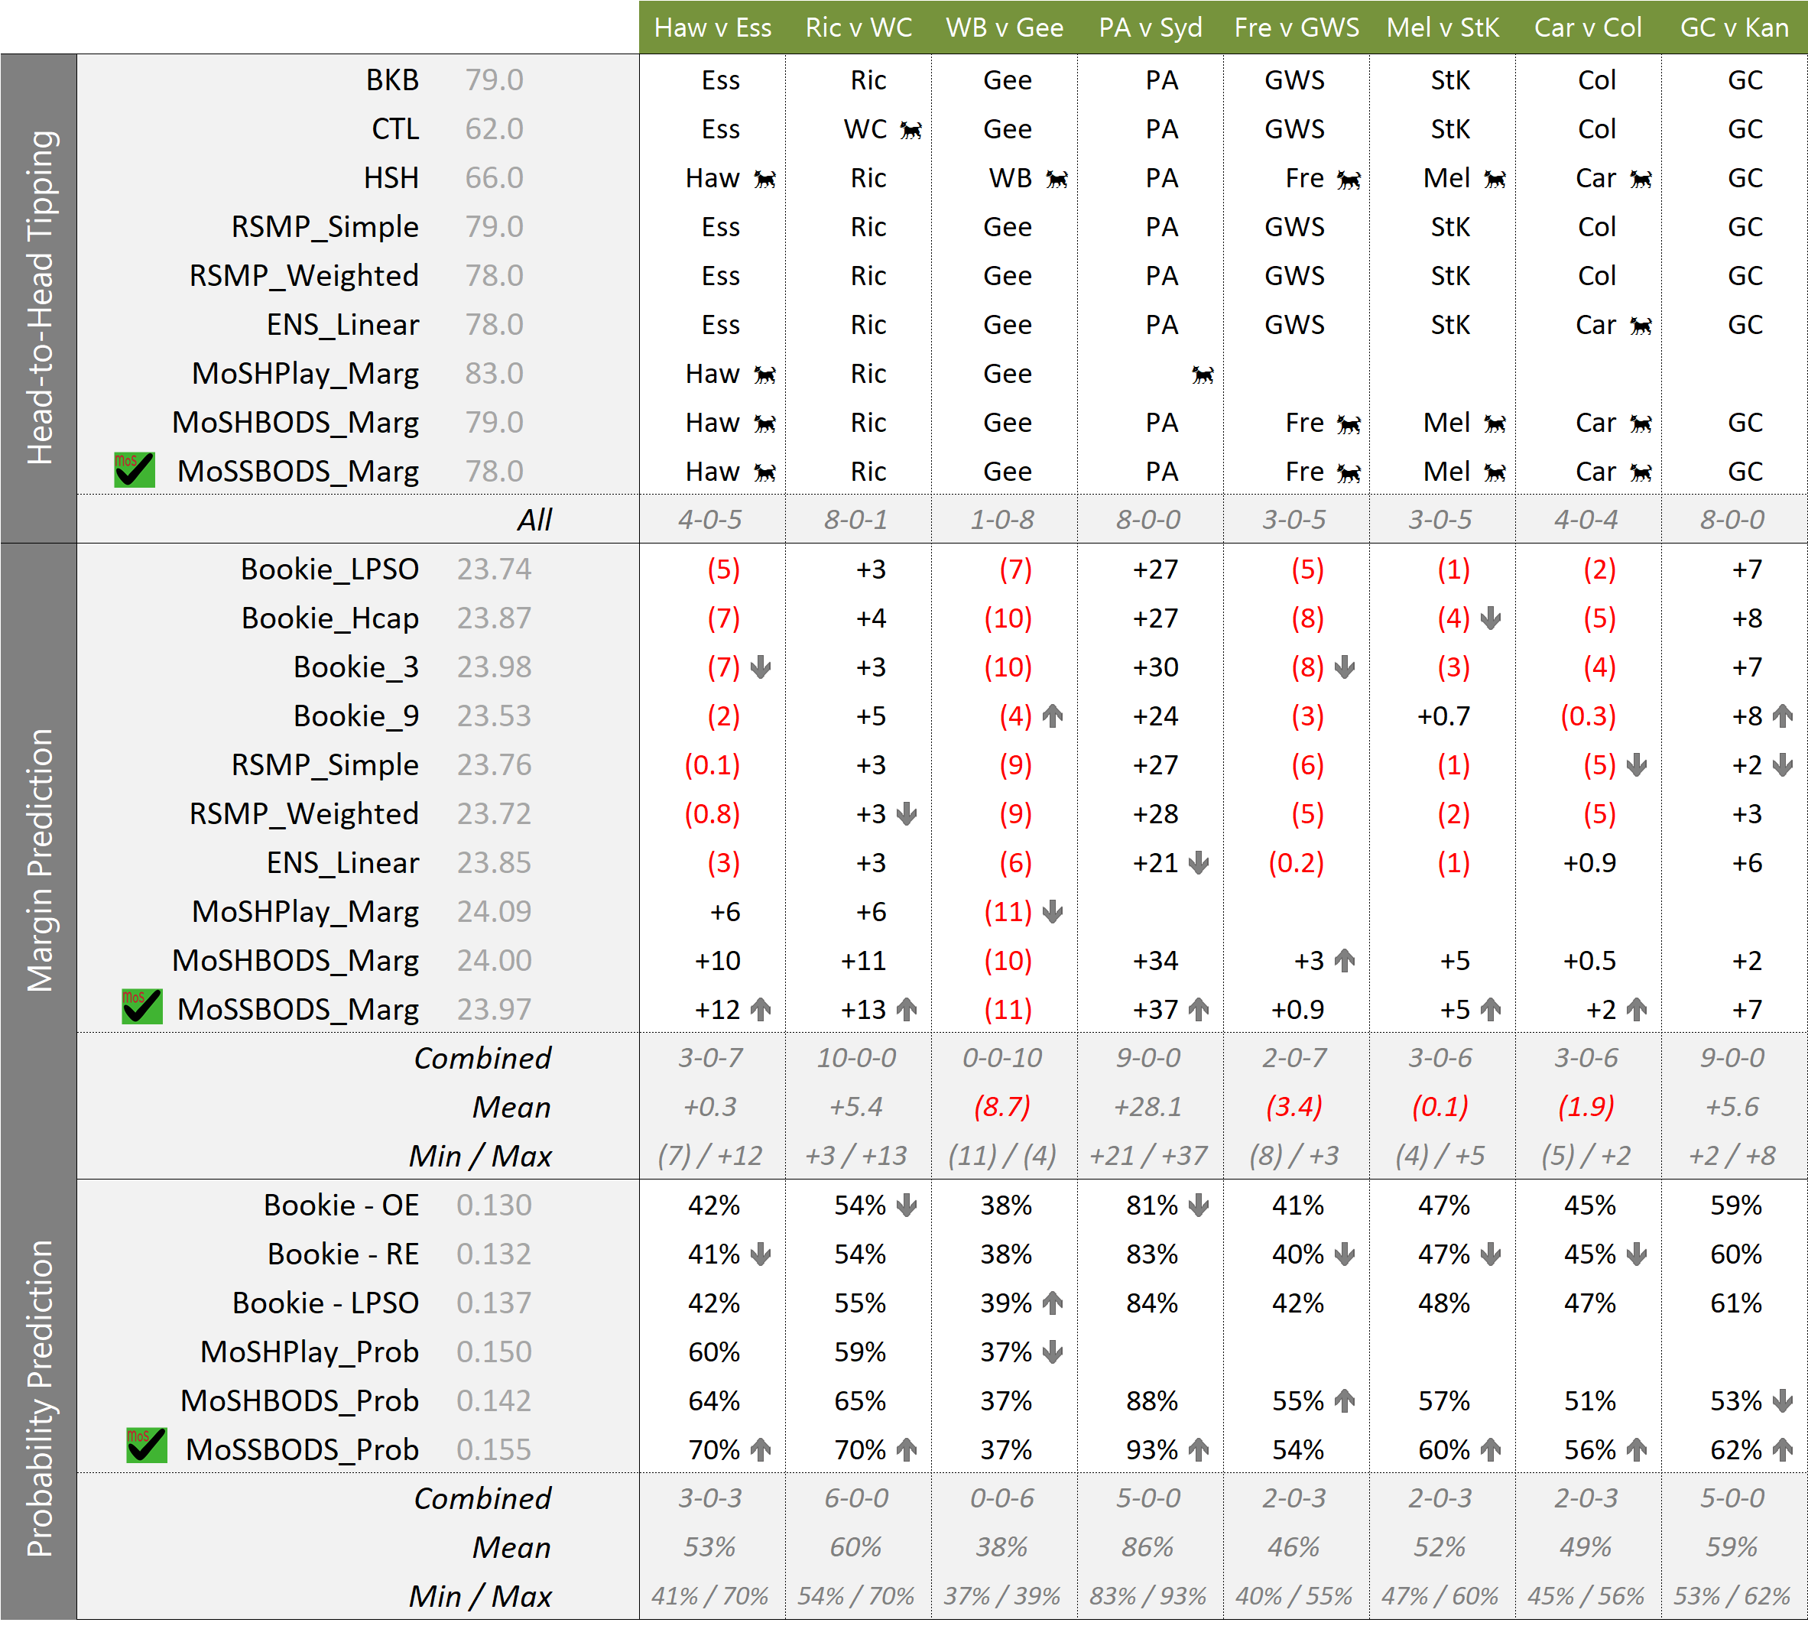Click the 8-0-0 All tally under GC v Kan
This screenshot has height=1629, width=1808.
tap(1732, 520)
